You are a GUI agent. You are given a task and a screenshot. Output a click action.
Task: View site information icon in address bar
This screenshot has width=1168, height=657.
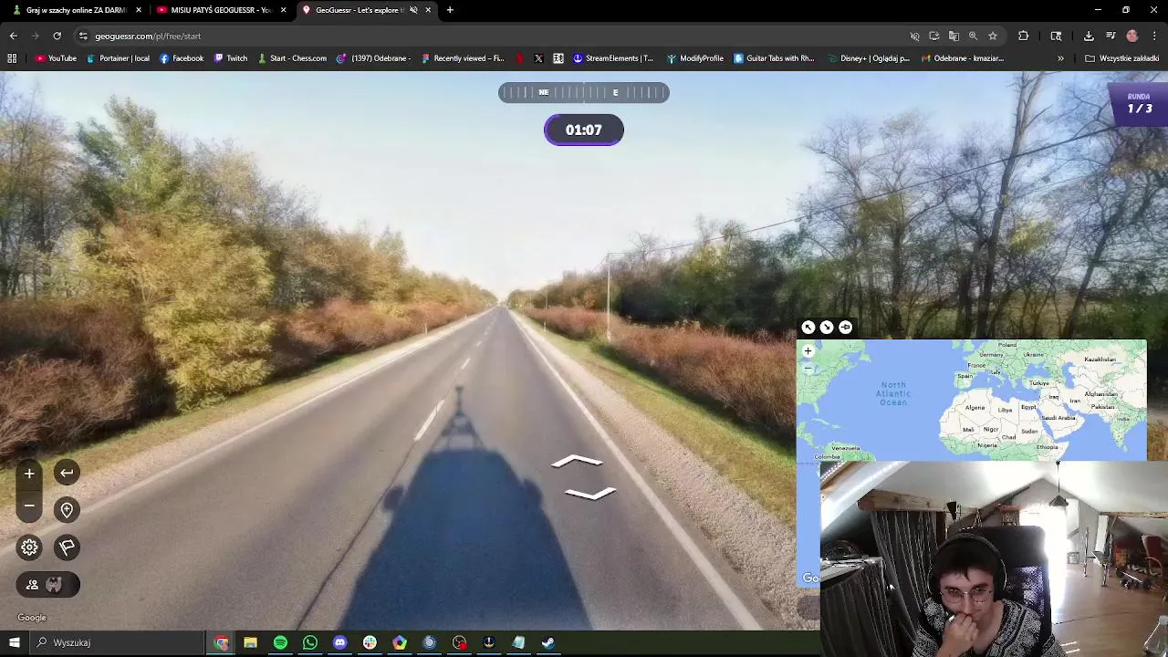point(83,36)
